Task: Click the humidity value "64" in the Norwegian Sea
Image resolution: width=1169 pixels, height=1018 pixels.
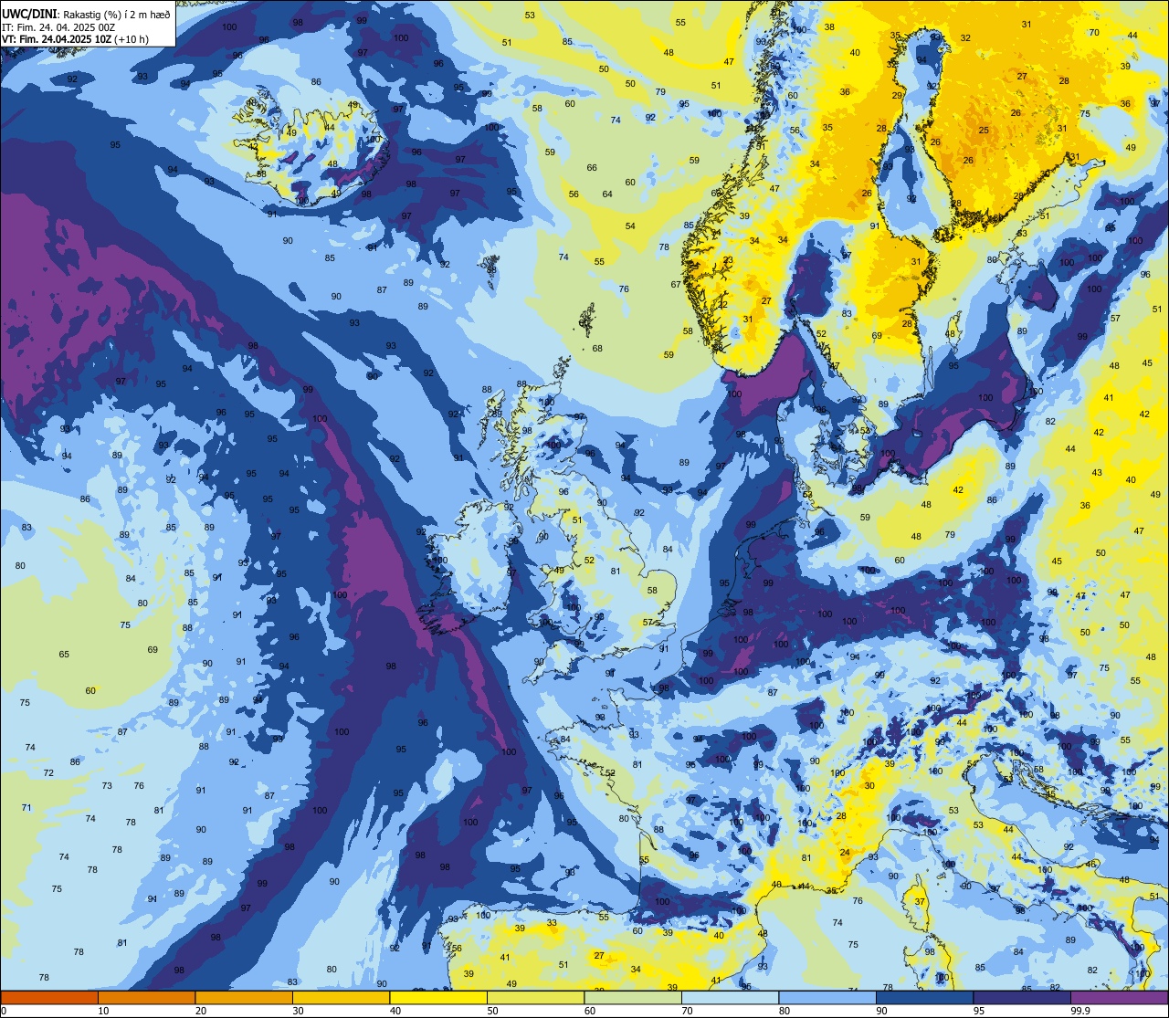Action: (x=607, y=194)
